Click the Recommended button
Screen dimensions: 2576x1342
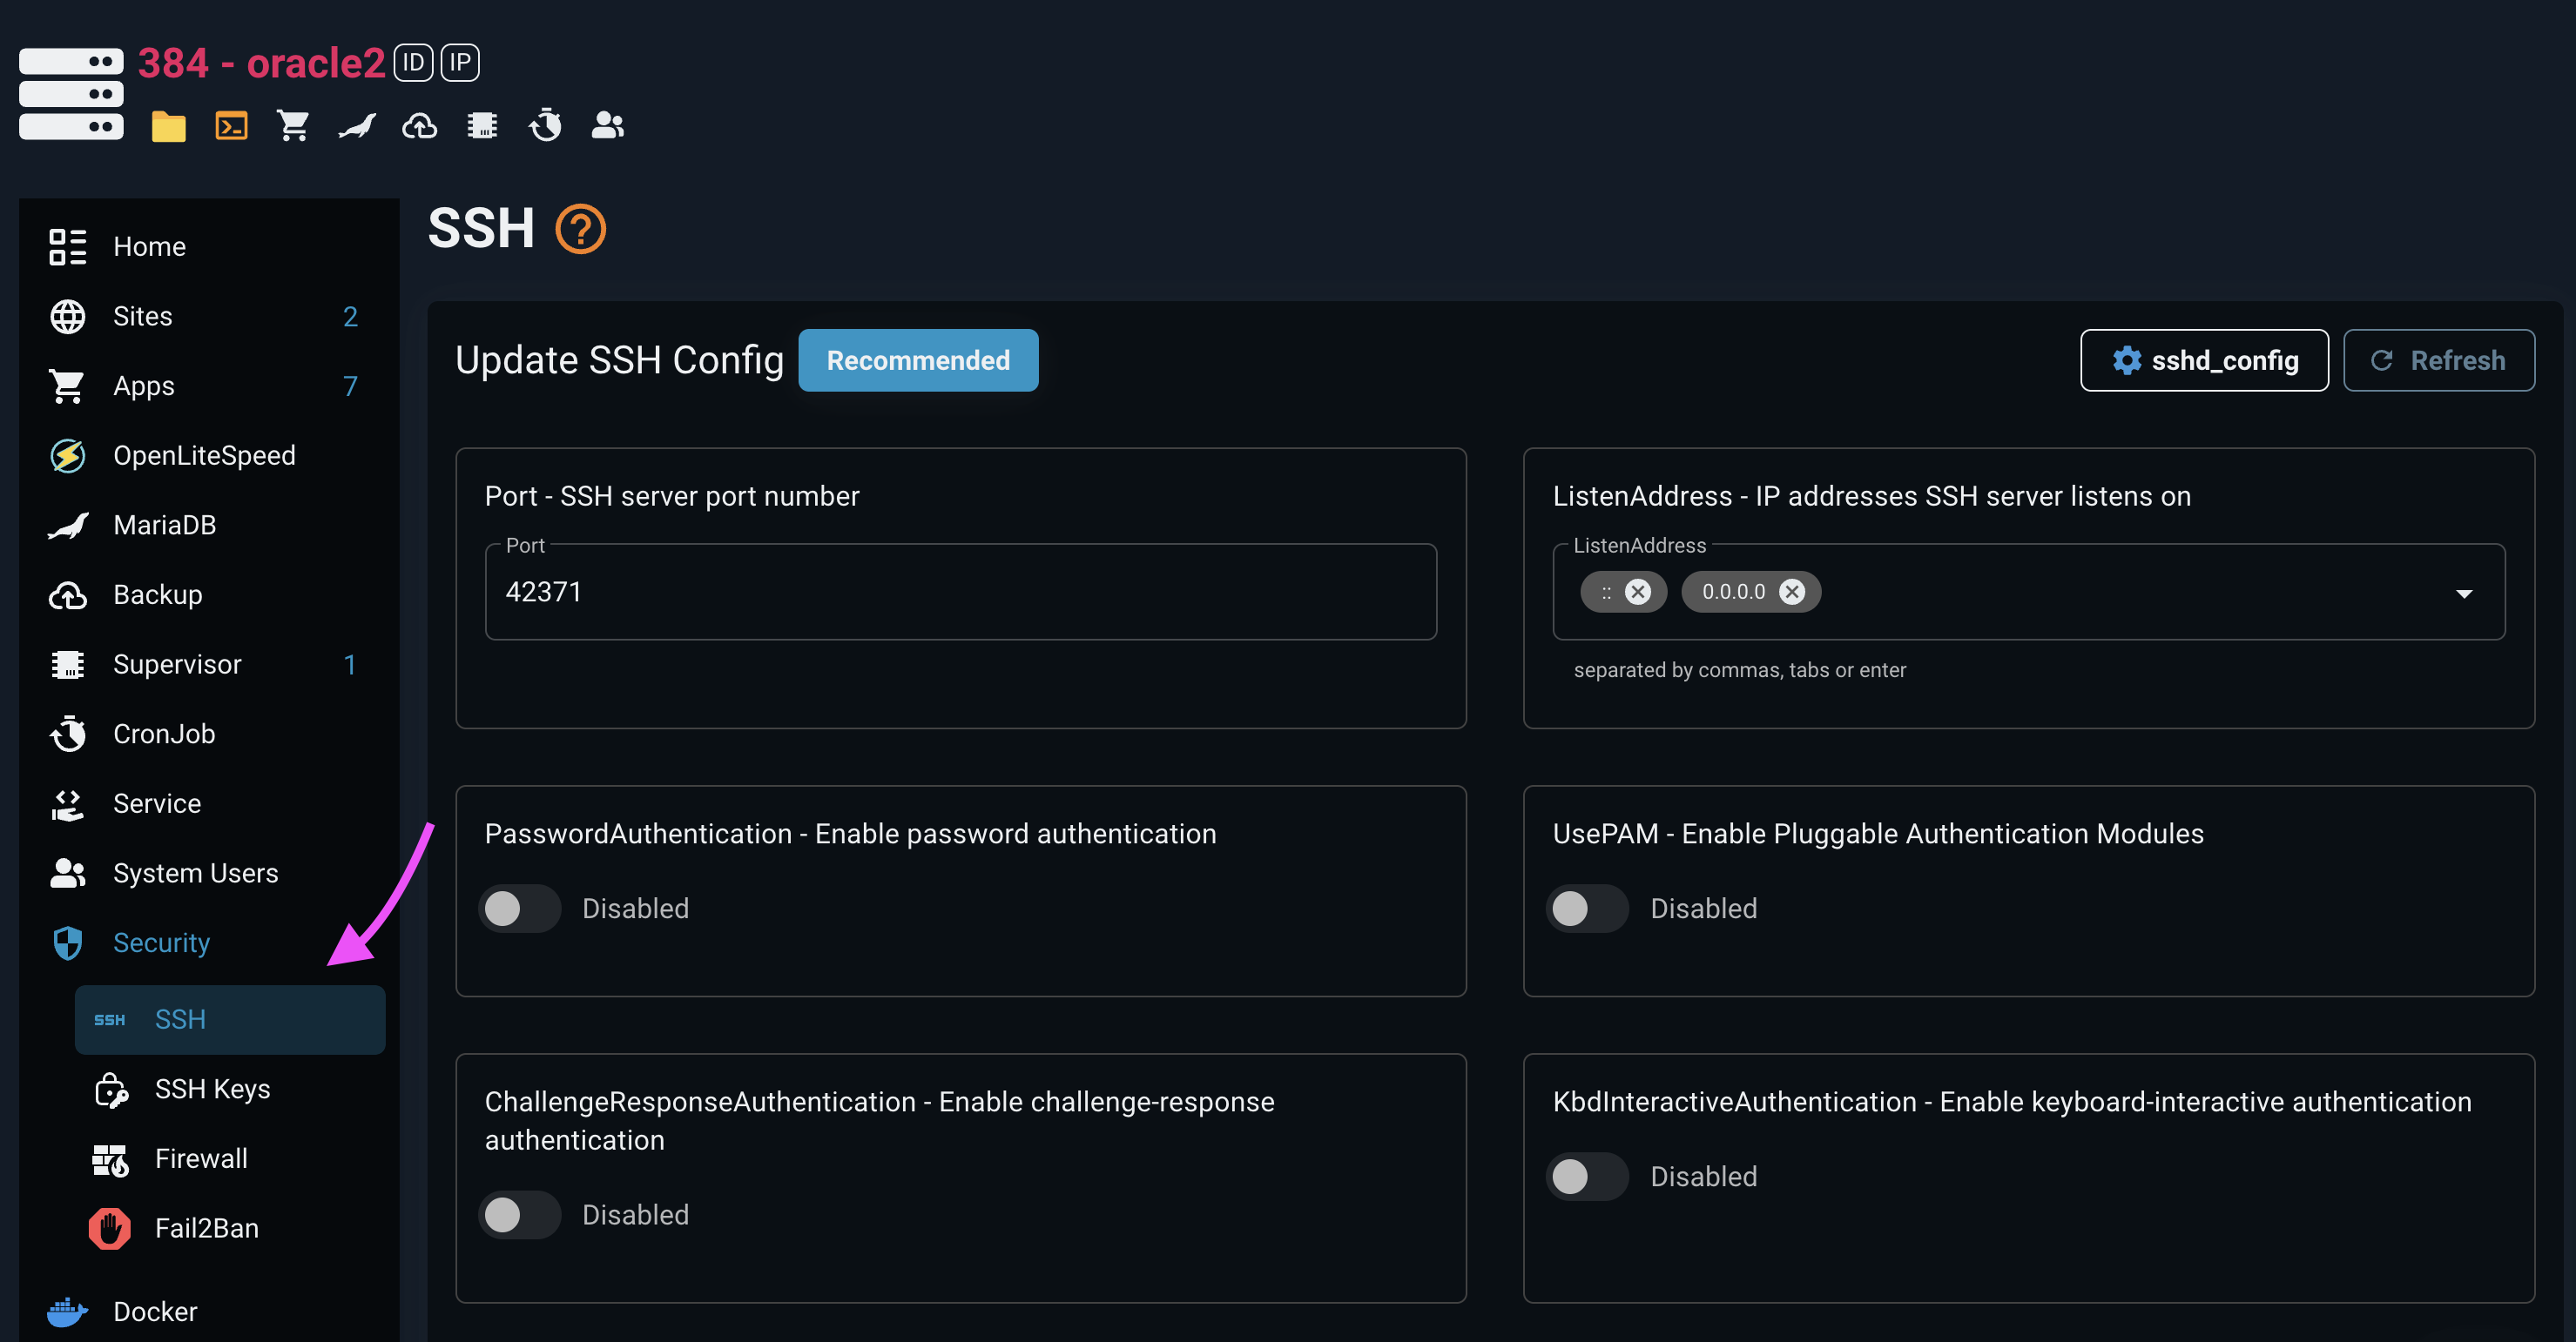[917, 359]
